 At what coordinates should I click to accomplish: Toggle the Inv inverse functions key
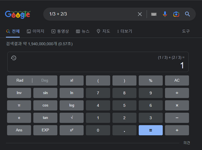pos(19,93)
